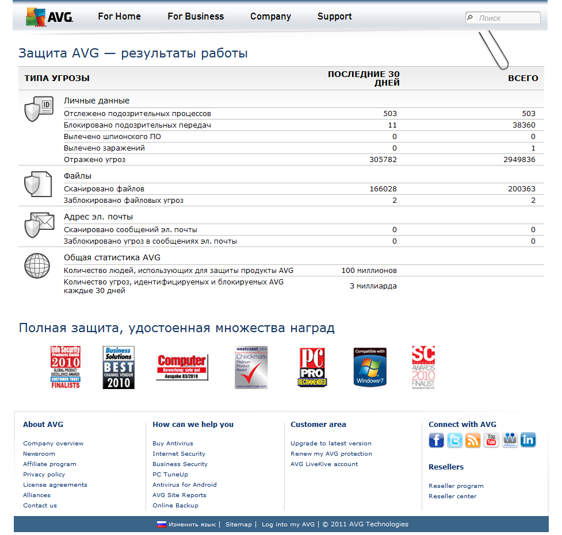Click the Russian flag icon in footer
The height and width of the screenshot is (535, 562).
(161, 524)
